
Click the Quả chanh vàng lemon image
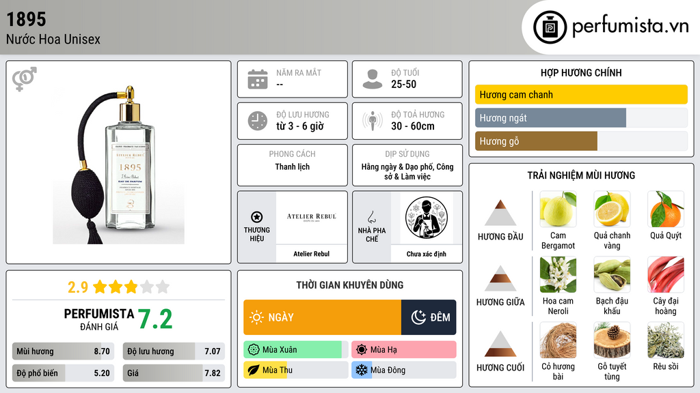[x=612, y=209]
